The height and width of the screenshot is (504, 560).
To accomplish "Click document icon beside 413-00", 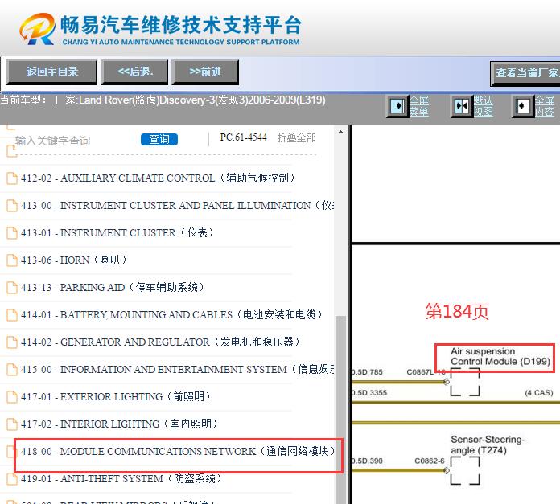I will tap(12, 206).
